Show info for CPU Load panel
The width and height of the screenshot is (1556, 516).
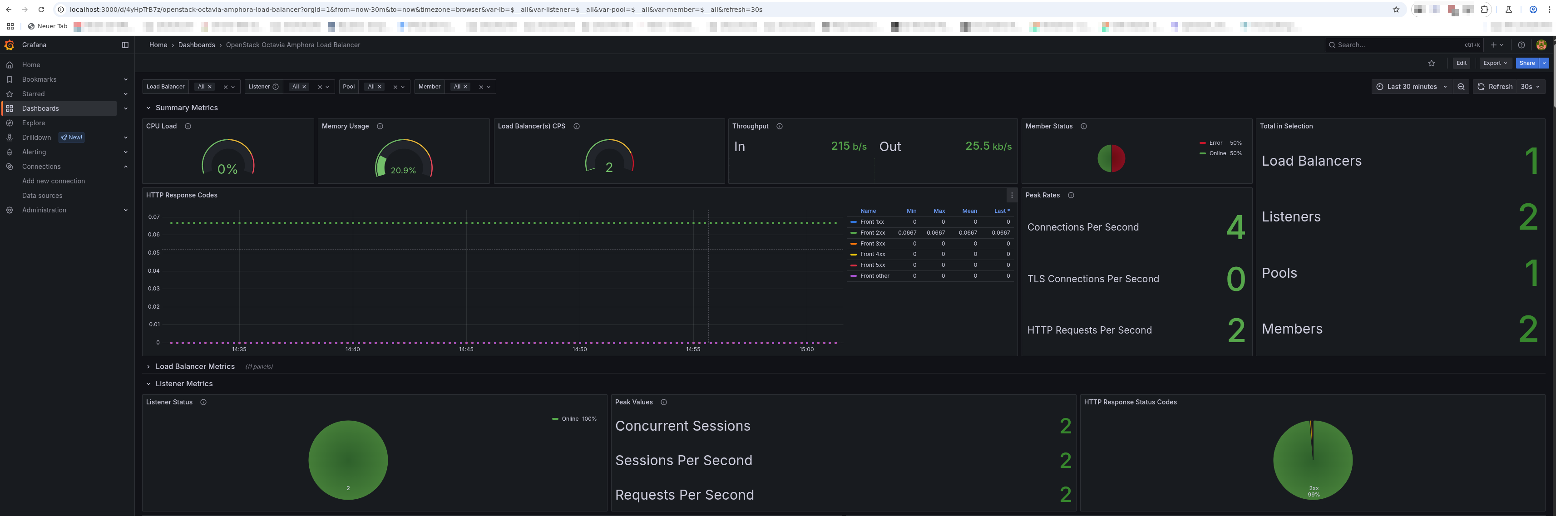pos(188,127)
